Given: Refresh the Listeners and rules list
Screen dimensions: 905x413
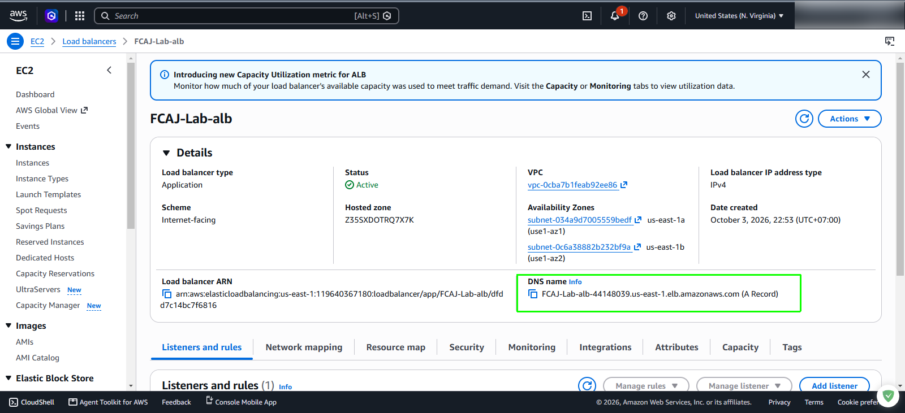Looking at the screenshot, I should (x=587, y=386).
